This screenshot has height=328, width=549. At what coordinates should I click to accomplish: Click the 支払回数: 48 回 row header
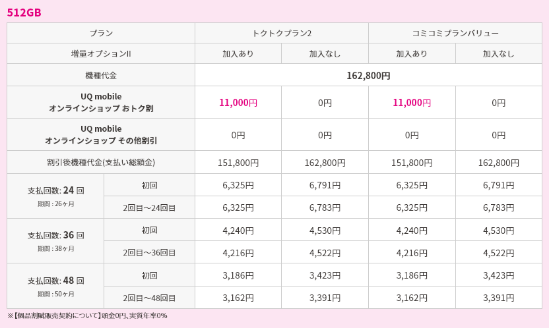[x=55, y=286]
